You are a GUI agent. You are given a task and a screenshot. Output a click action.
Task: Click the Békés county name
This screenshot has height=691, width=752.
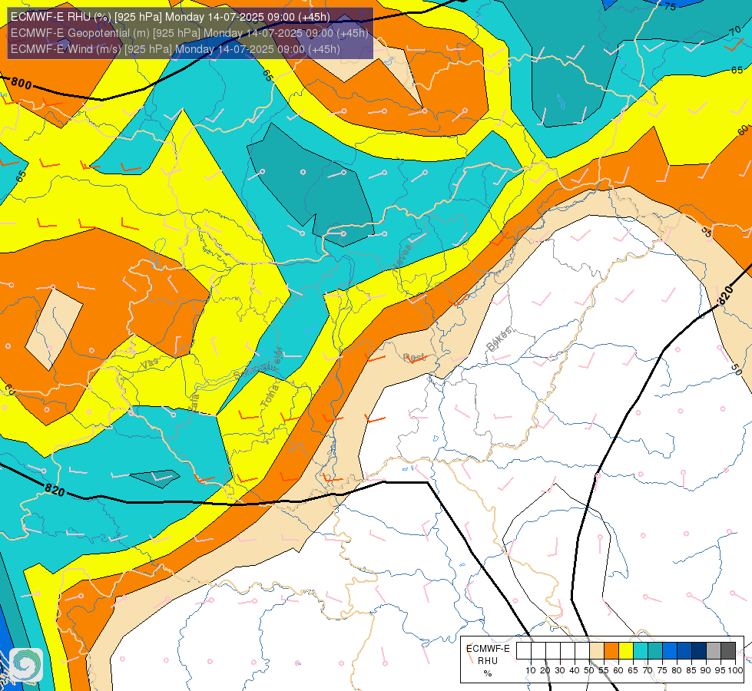click(499, 339)
